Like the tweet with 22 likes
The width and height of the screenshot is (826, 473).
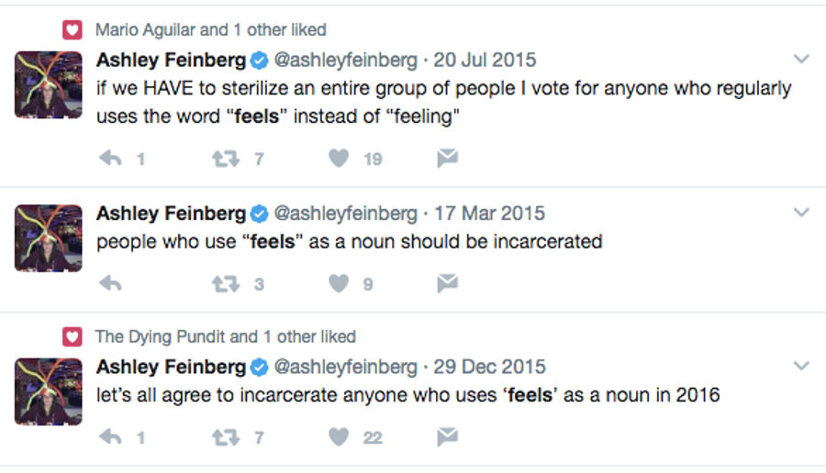click(339, 436)
